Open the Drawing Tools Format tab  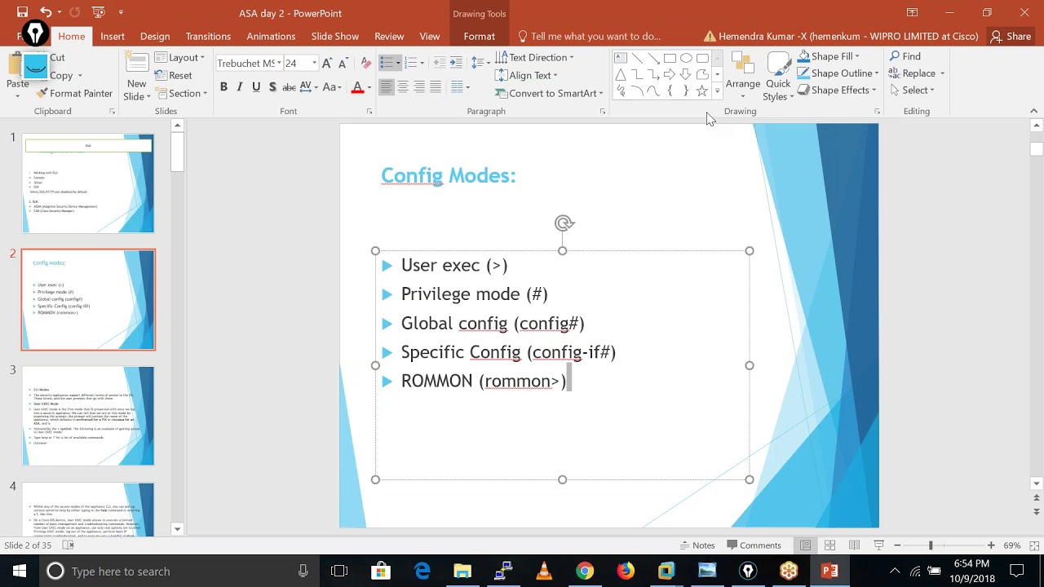[x=479, y=36]
